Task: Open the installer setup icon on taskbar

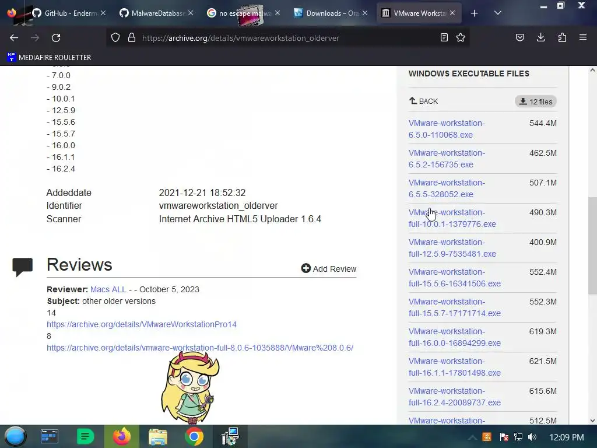Action: [230, 436]
